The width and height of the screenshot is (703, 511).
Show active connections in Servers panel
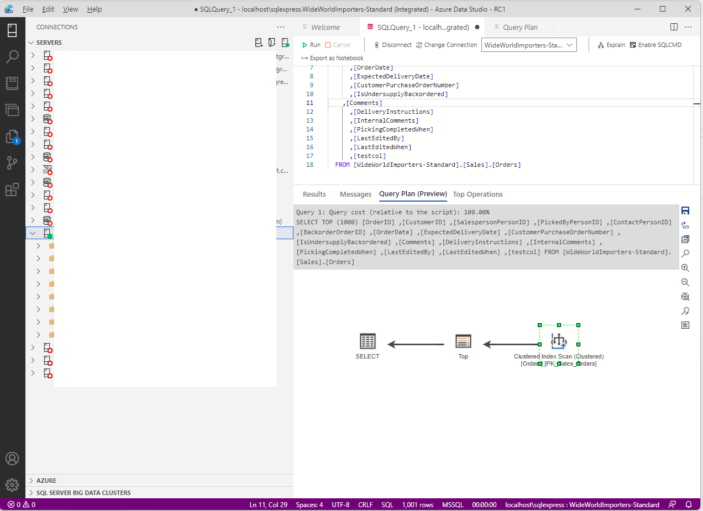pos(285,42)
